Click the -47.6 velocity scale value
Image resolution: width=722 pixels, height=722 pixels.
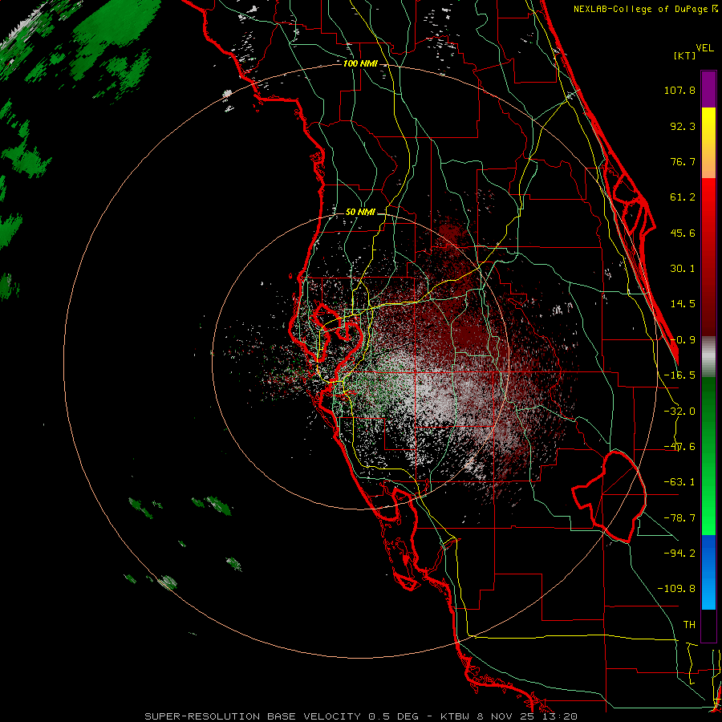tap(679, 447)
